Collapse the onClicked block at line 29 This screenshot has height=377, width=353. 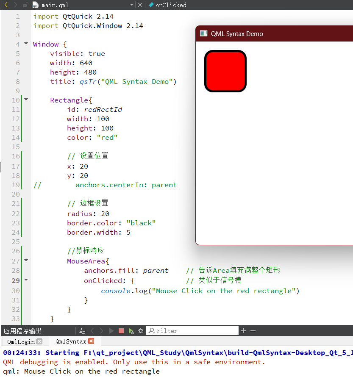pos(26,280)
